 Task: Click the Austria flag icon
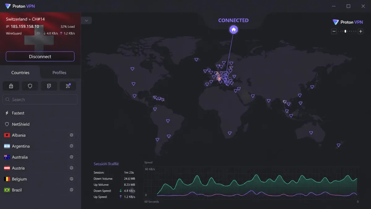pos(7,168)
